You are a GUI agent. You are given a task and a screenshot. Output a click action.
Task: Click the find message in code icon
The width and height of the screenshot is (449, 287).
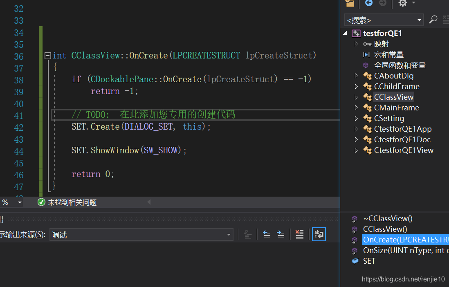tap(247, 235)
